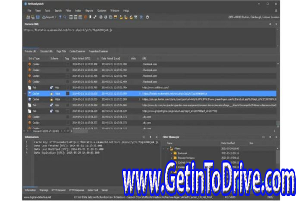Click the records grid vertical scrollbar thumb
Image resolution: width=302 pixels, height=201 pixels.
click(278, 123)
